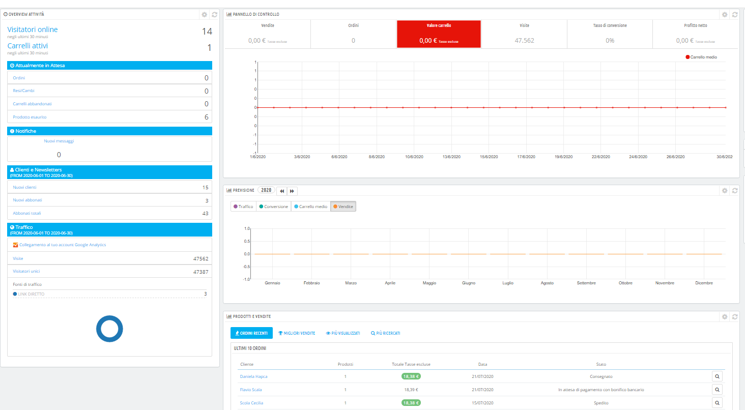View details of Daniela Hapca order
Image resolution: width=745 pixels, height=410 pixels.
coord(717,377)
